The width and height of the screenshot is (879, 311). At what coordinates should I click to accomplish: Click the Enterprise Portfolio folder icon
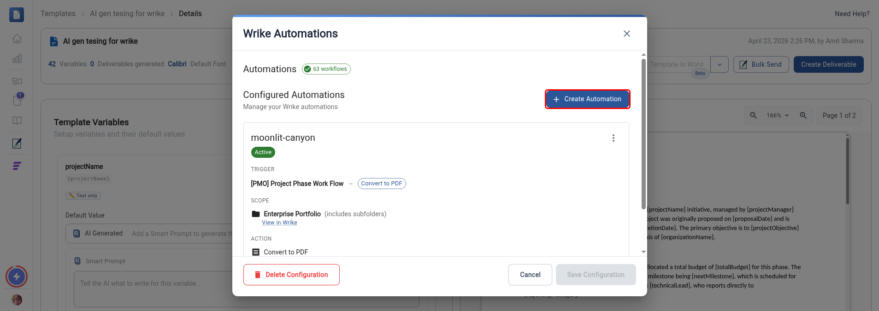[x=256, y=214]
